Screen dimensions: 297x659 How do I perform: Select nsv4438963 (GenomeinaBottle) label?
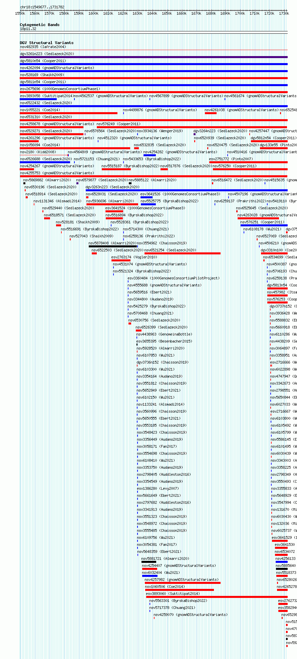tap(165, 334)
